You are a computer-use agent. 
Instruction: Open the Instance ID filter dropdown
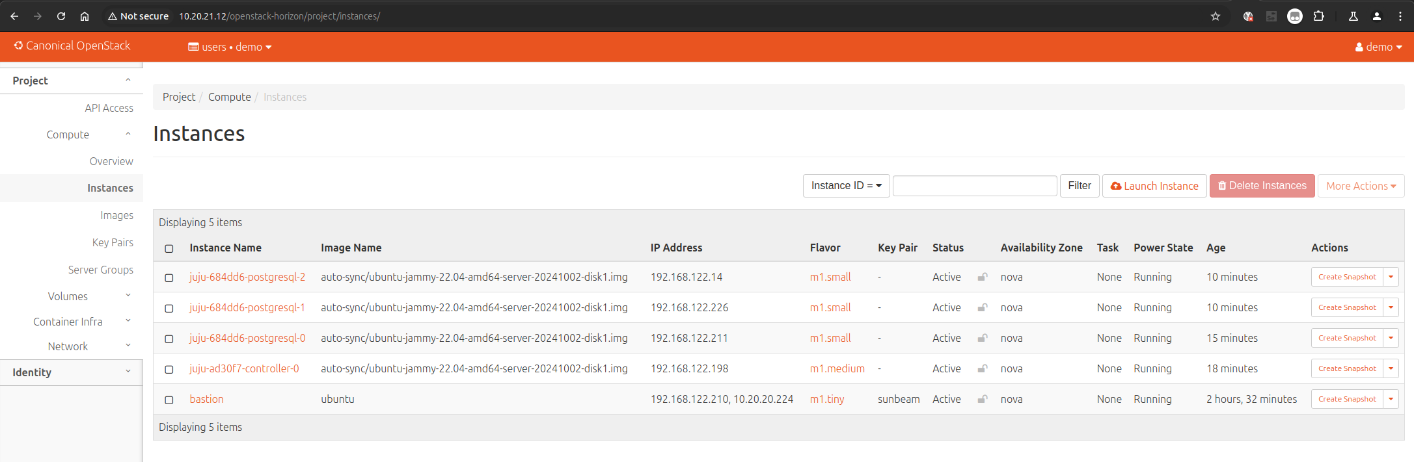click(x=846, y=186)
